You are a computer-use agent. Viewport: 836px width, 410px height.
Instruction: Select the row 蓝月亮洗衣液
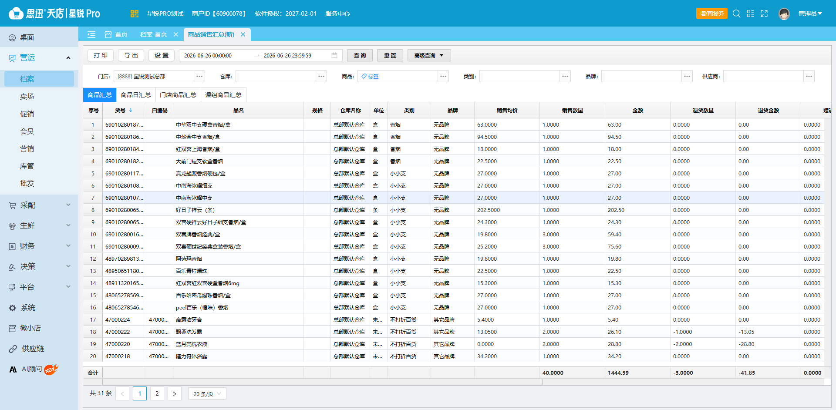point(453,344)
